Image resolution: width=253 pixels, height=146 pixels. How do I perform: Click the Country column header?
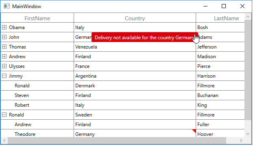135,18
